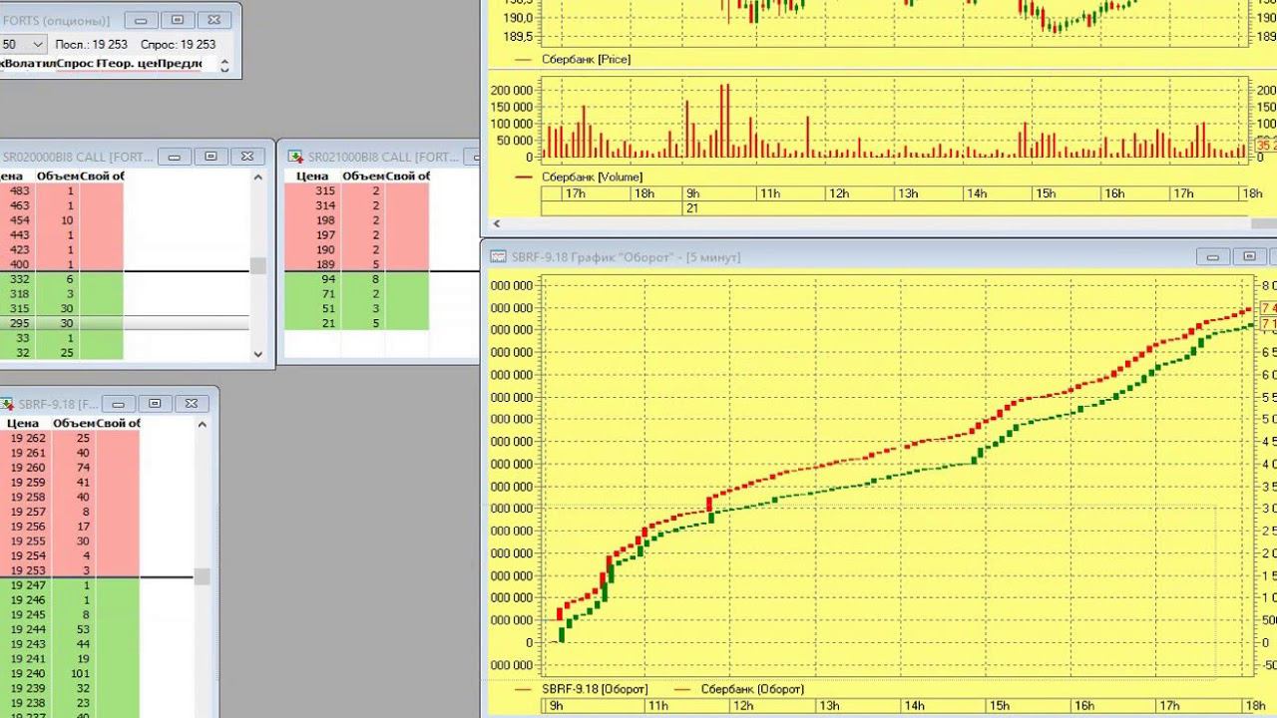The height and width of the screenshot is (718, 1277).
Task: Minimize the SR020000BI8 CALL window
Action: tap(175, 157)
